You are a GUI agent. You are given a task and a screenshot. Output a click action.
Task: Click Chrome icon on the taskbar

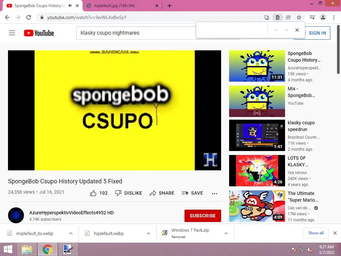(47, 249)
